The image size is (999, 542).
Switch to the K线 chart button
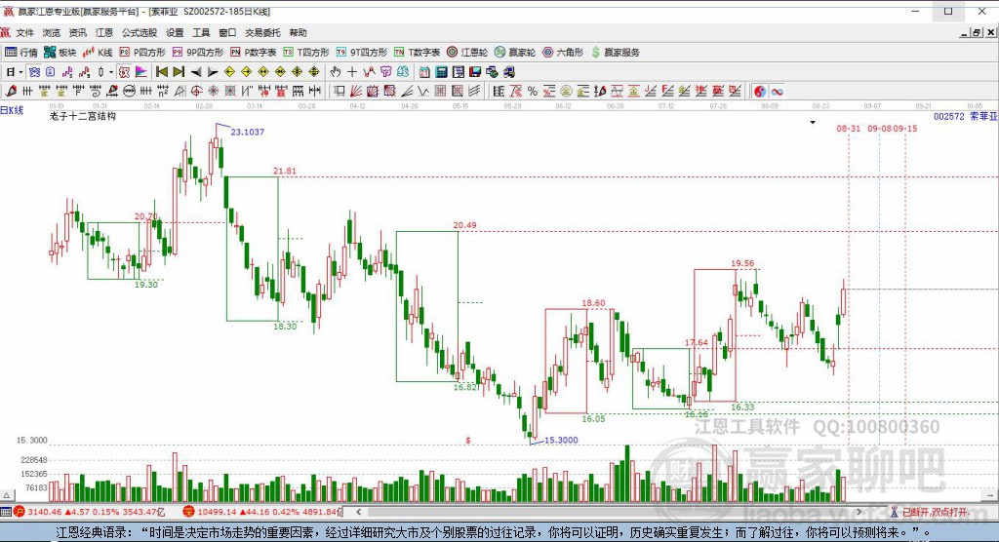(x=98, y=53)
